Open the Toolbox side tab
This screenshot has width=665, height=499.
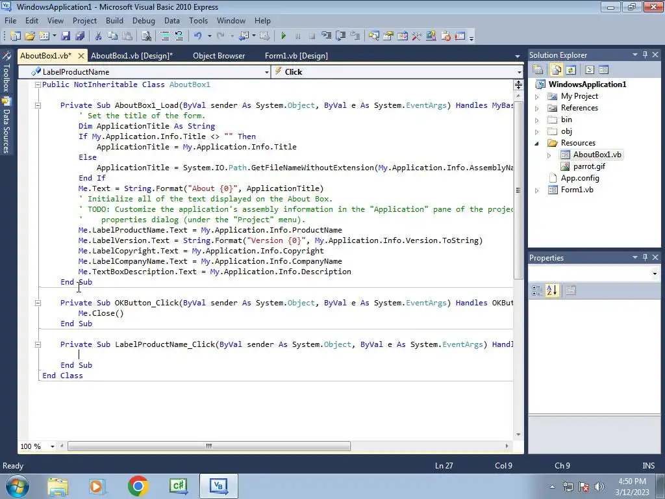click(x=6, y=72)
